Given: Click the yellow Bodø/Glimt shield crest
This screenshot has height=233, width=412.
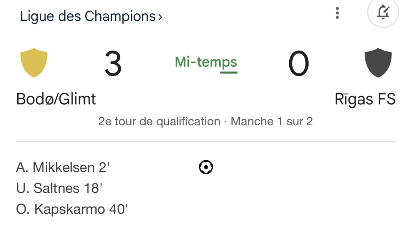Looking at the screenshot, I should 34,62.
